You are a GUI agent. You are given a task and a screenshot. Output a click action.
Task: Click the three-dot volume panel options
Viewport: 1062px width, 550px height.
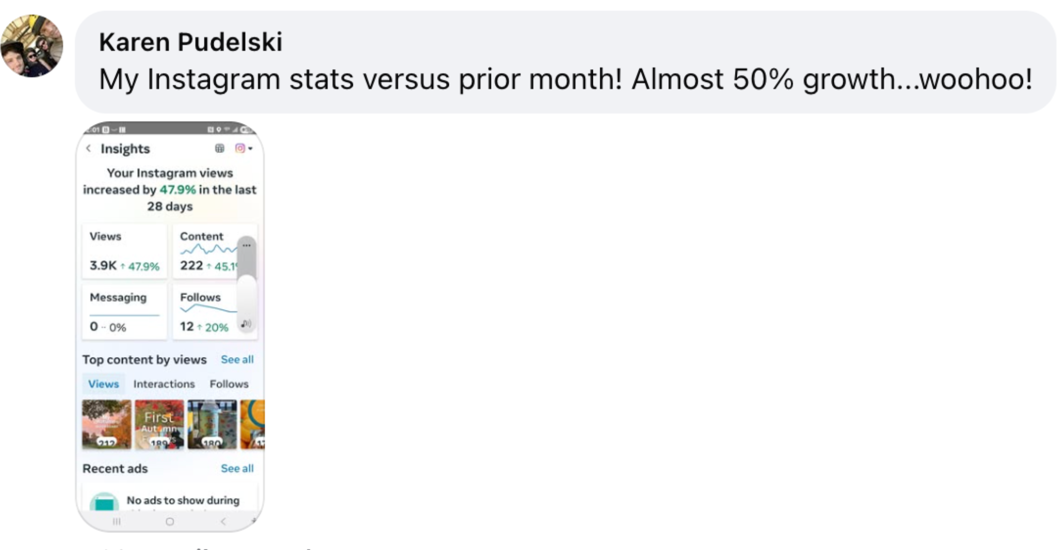pos(246,245)
